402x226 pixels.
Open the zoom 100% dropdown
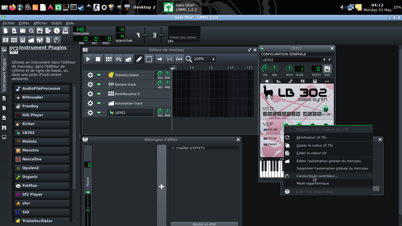[x=213, y=59]
